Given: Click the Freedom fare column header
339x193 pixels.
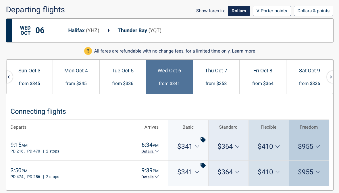Looking at the screenshot, I should click(x=309, y=127).
